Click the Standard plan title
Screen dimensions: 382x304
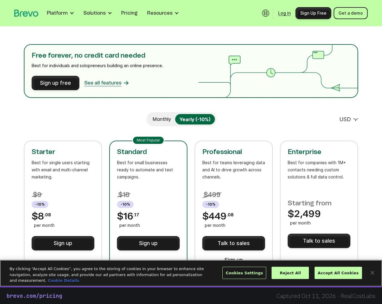click(132, 152)
